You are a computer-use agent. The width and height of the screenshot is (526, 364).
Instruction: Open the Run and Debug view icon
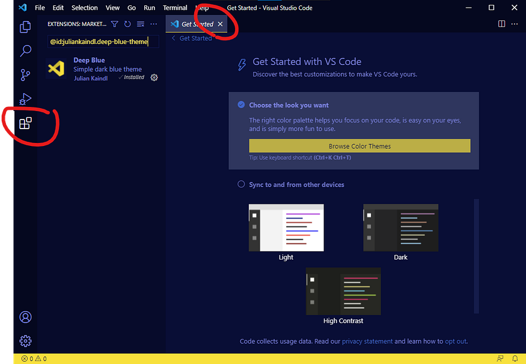tap(25, 99)
